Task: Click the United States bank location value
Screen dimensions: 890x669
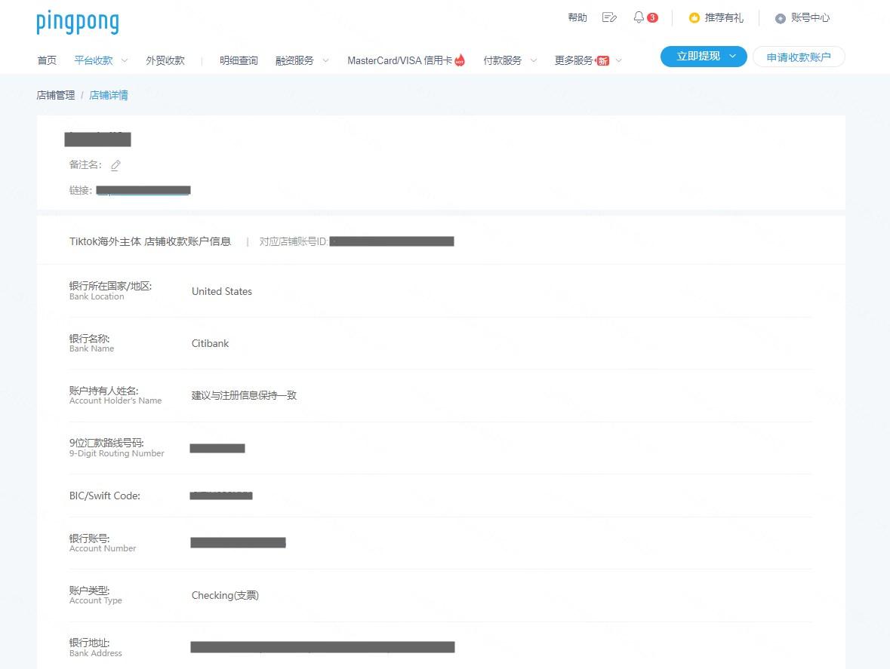Action: click(x=221, y=291)
